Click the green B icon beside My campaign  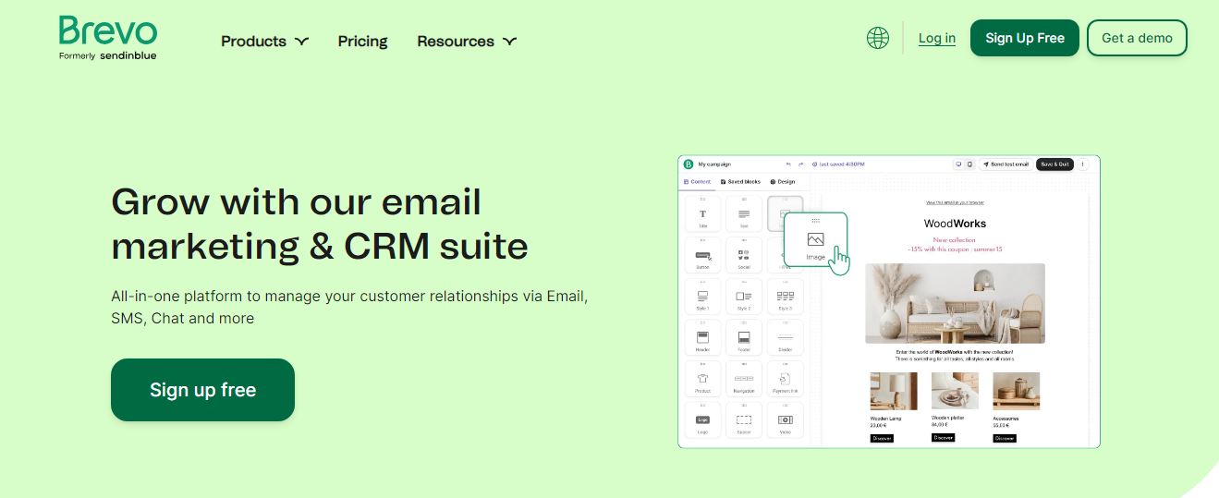(x=688, y=164)
